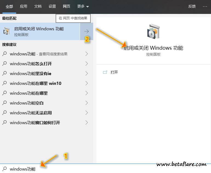Click the 反馈 feedback button
The width and height of the screenshot is (211, 173).
point(192,6)
